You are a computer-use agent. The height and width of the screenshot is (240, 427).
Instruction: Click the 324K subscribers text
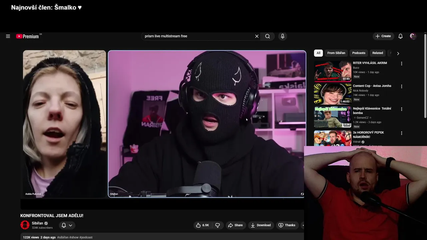[x=42, y=228]
